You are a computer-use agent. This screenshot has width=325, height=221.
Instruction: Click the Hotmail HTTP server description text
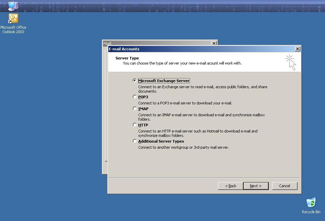pos(198,133)
